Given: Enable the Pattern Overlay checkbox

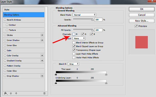Looking at the screenshot, I should tap(5, 66).
